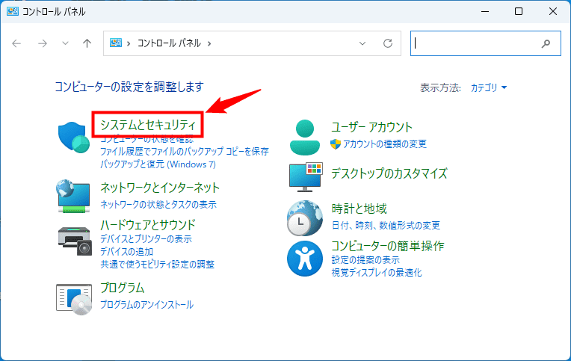571x361 pixels.
Task: Expand the chevron before コントロール パネル breadcrumb
Action: pos(129,43)
